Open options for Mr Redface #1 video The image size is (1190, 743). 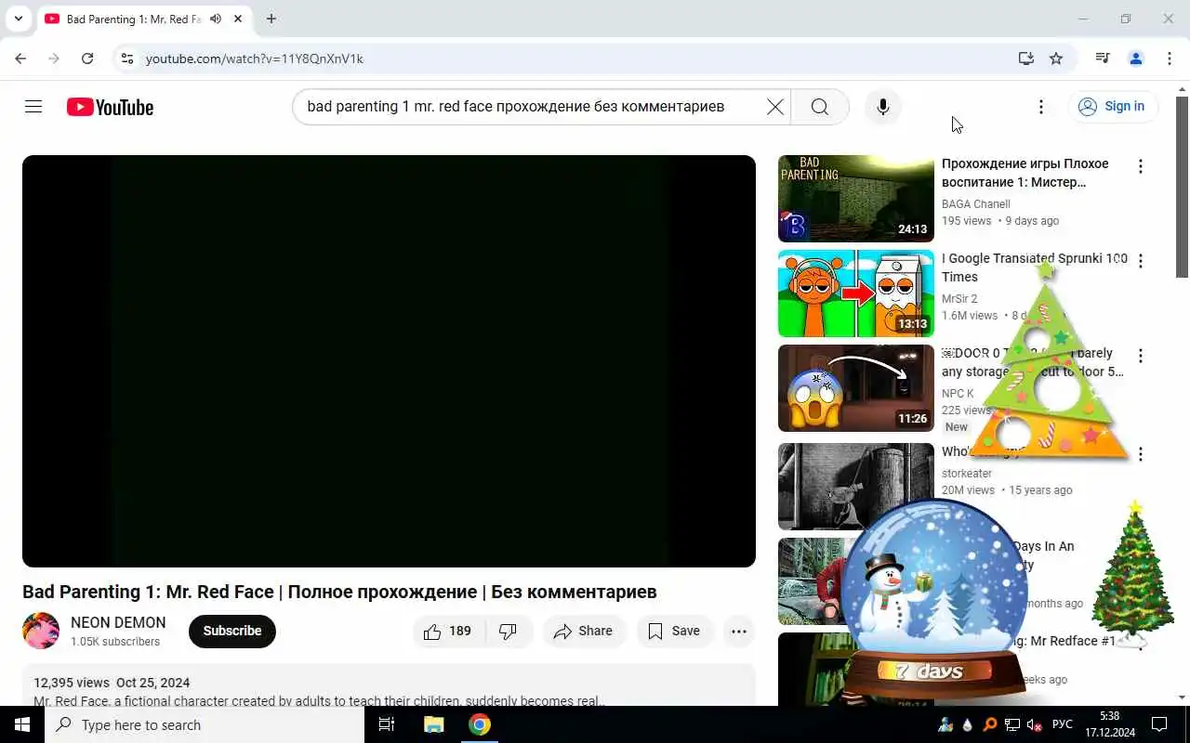[x=1141, y=644]
